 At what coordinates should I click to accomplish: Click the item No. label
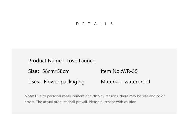pos(111,71)
